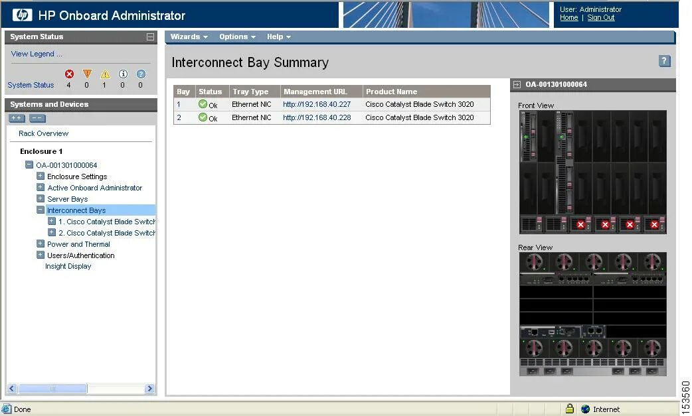
Task: Click the Tray Type column header
Action: point(254,91)
